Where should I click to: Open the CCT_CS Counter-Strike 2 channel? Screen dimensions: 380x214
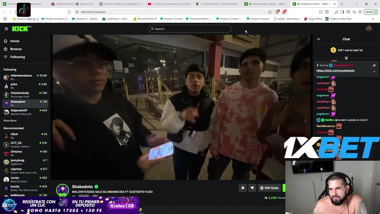25,144
